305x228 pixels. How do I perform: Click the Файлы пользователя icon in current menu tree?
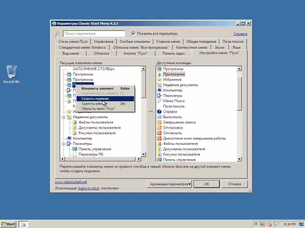pyautogui.click(x=75, y=122)
